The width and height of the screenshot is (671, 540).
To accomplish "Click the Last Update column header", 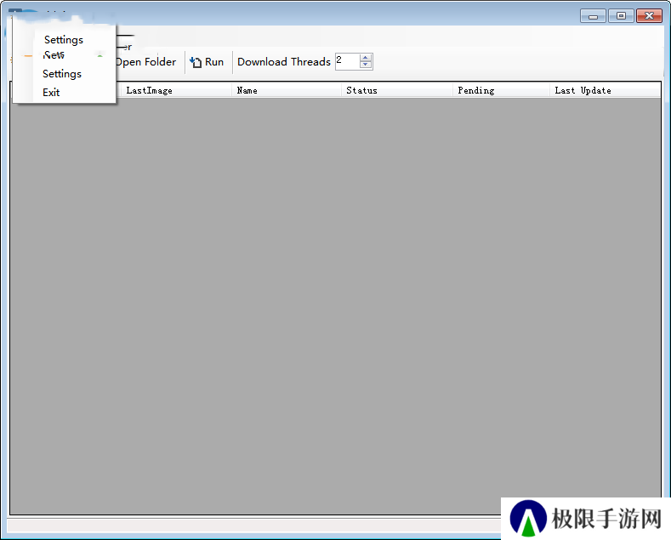I will point(606,90).
